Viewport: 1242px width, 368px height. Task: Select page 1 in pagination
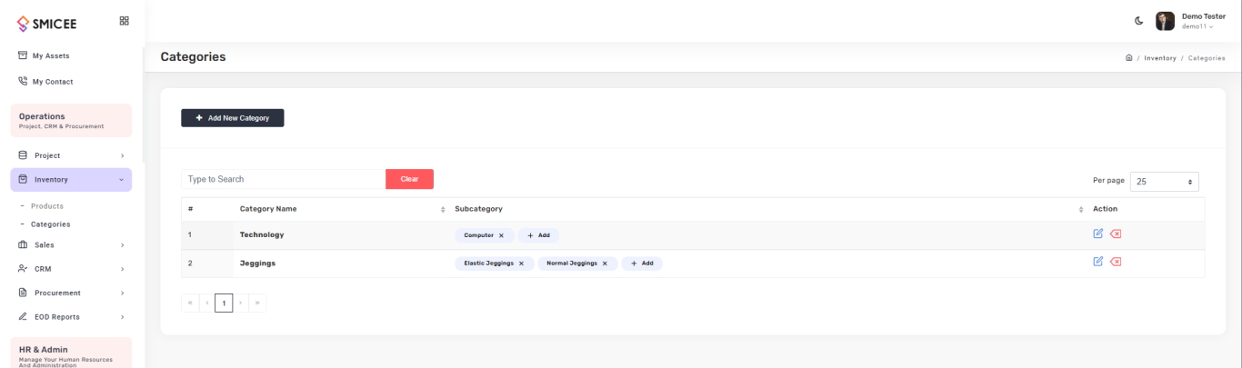click(x=224, y=303)
